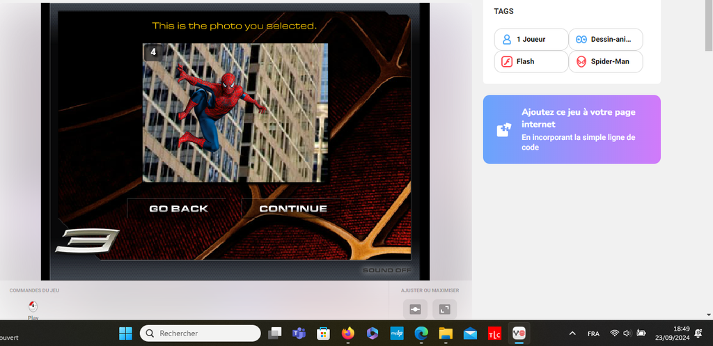Open the Mail app from the taskbar
713x346 pixels.
coord(470,333)
